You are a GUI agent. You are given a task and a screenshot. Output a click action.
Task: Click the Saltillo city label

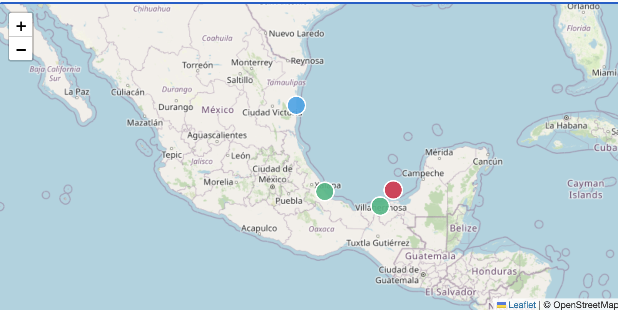[240, 80]
